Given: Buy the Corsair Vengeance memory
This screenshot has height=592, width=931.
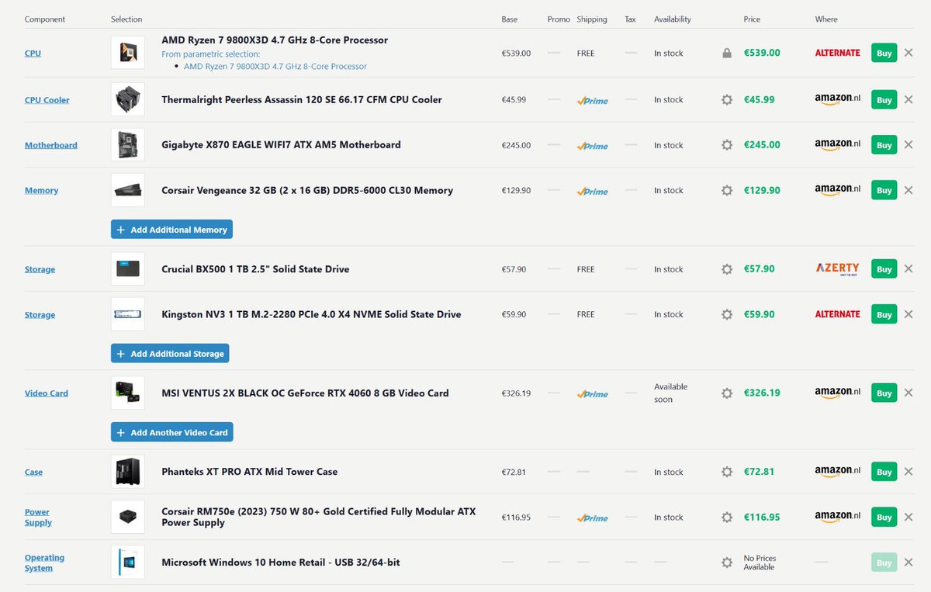Looking at the screenshot, I should tap(884, 190).
